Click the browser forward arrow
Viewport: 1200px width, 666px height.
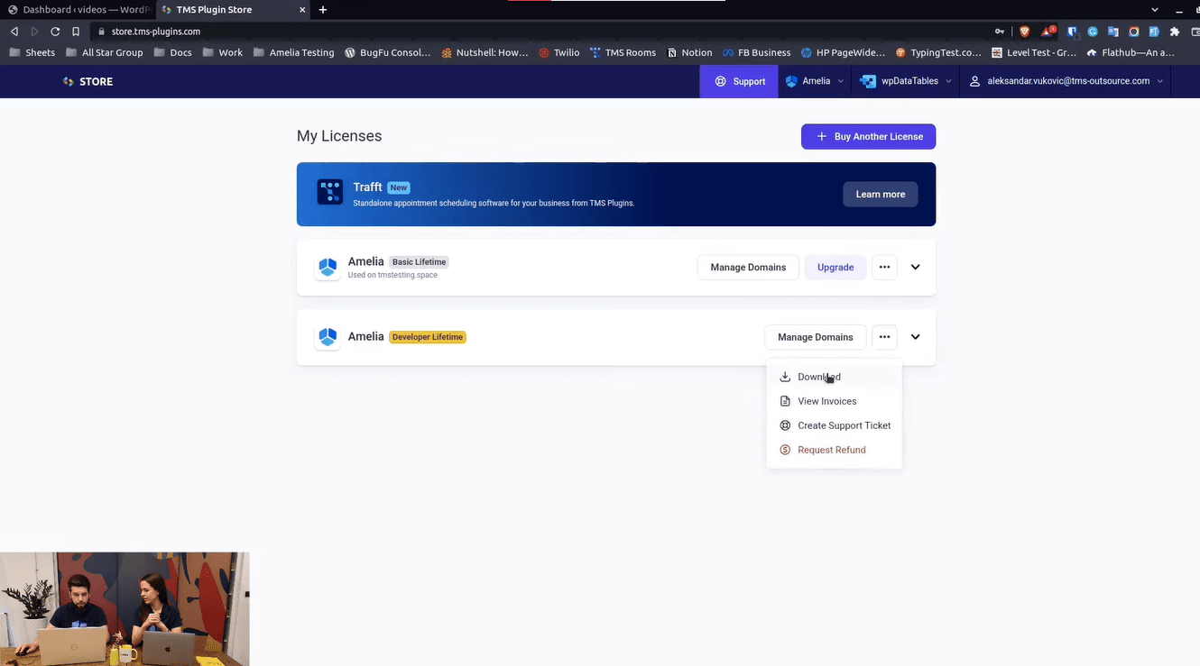pos(35,32)
